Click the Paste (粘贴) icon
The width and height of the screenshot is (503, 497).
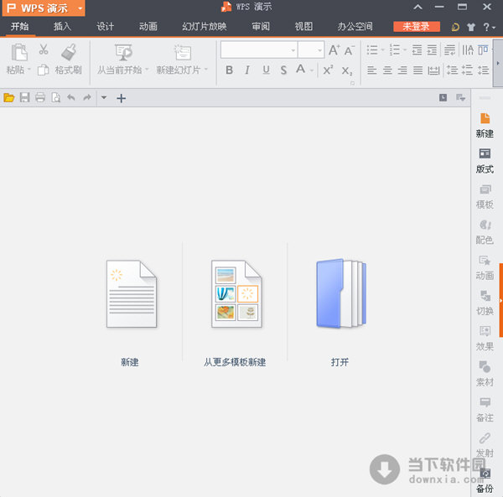(19, 52)
